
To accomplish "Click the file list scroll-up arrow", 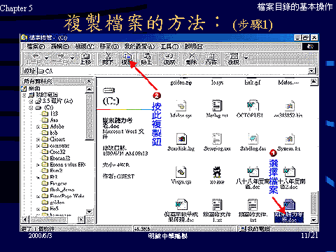I will coord(314,82).
